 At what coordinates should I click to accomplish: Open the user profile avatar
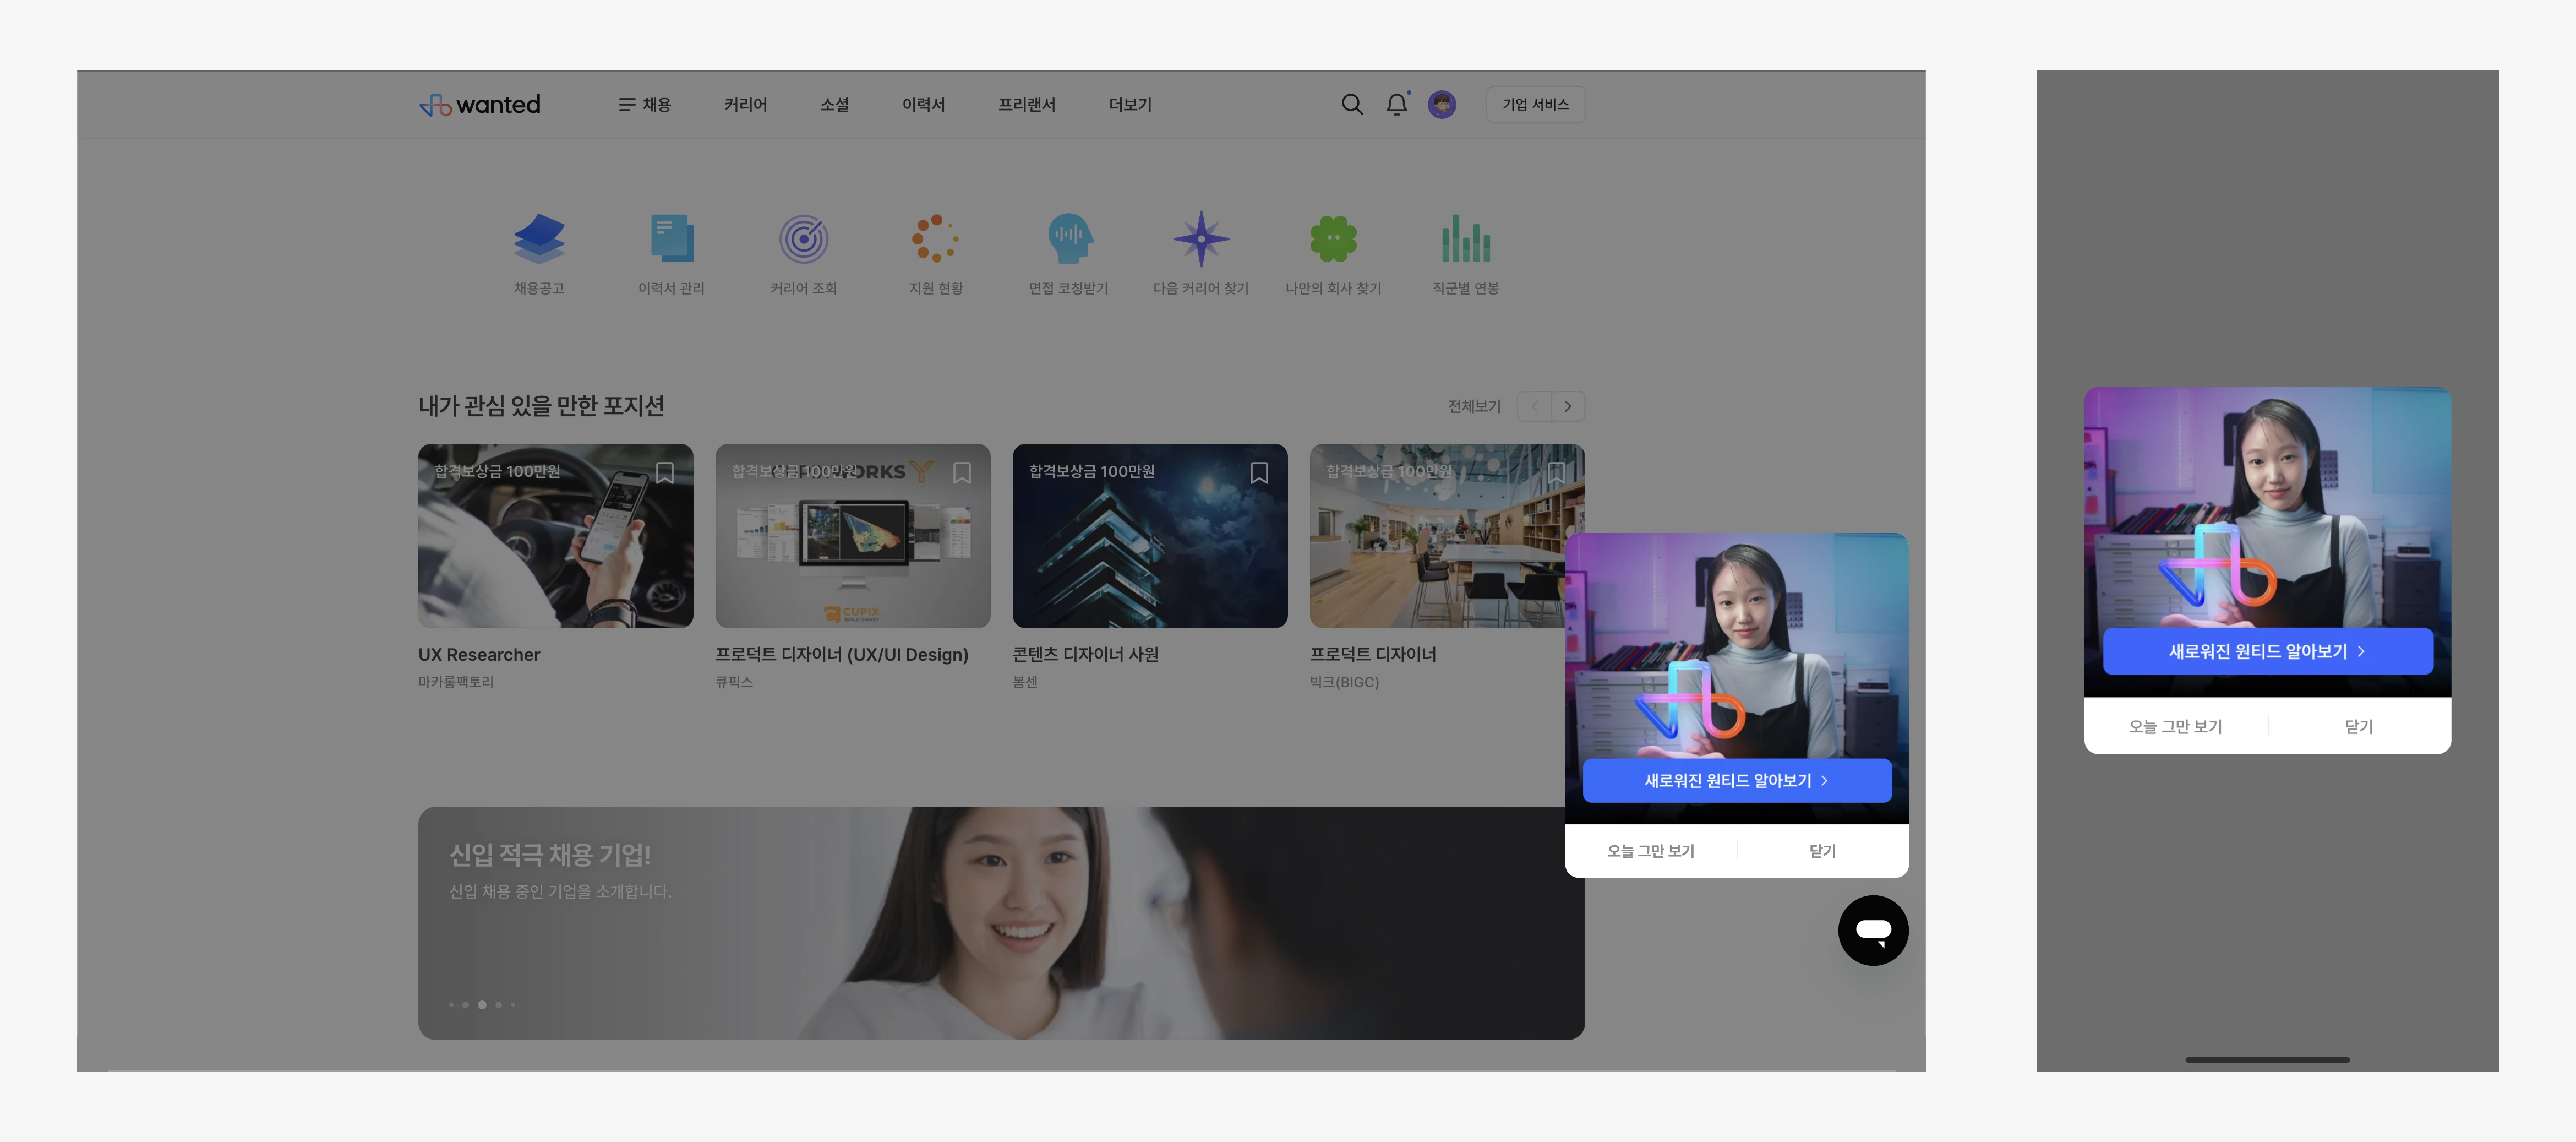[x=1442, y=104]
